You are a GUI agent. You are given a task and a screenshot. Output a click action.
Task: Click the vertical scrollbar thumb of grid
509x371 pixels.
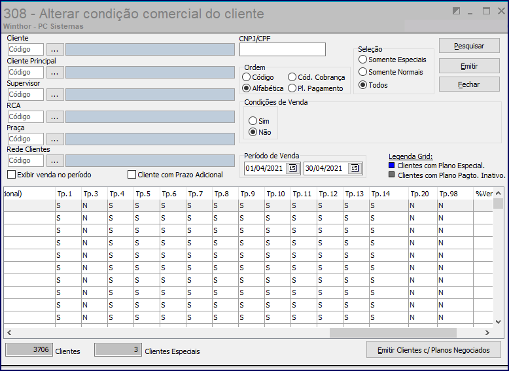click(499, 203)
